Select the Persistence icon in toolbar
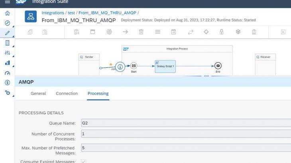This screenshot has height=163, width=291. (238, 32)
